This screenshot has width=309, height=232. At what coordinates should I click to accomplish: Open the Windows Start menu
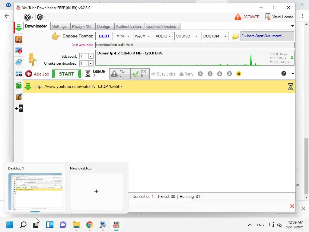[10, 225]
